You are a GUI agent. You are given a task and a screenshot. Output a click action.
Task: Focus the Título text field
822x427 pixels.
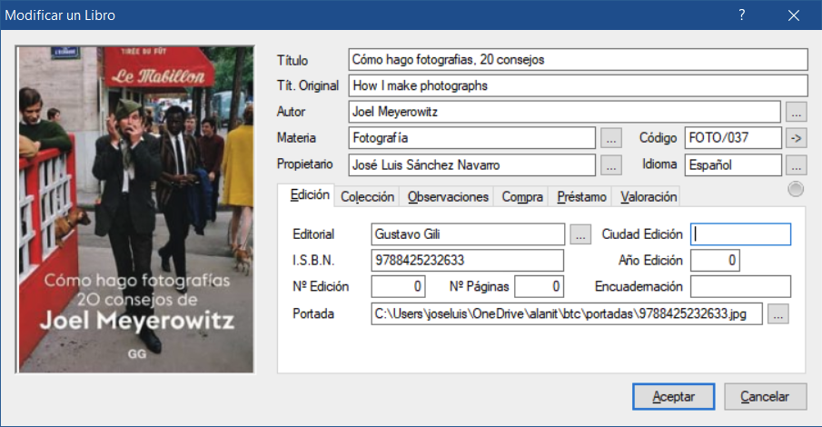click(578, 60)
